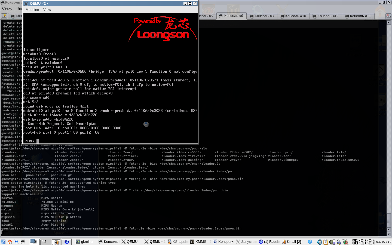The width and height of the screenshot is (392, 245).
Task: Open the Machine menu in QEMU
Action: point(32,10)
